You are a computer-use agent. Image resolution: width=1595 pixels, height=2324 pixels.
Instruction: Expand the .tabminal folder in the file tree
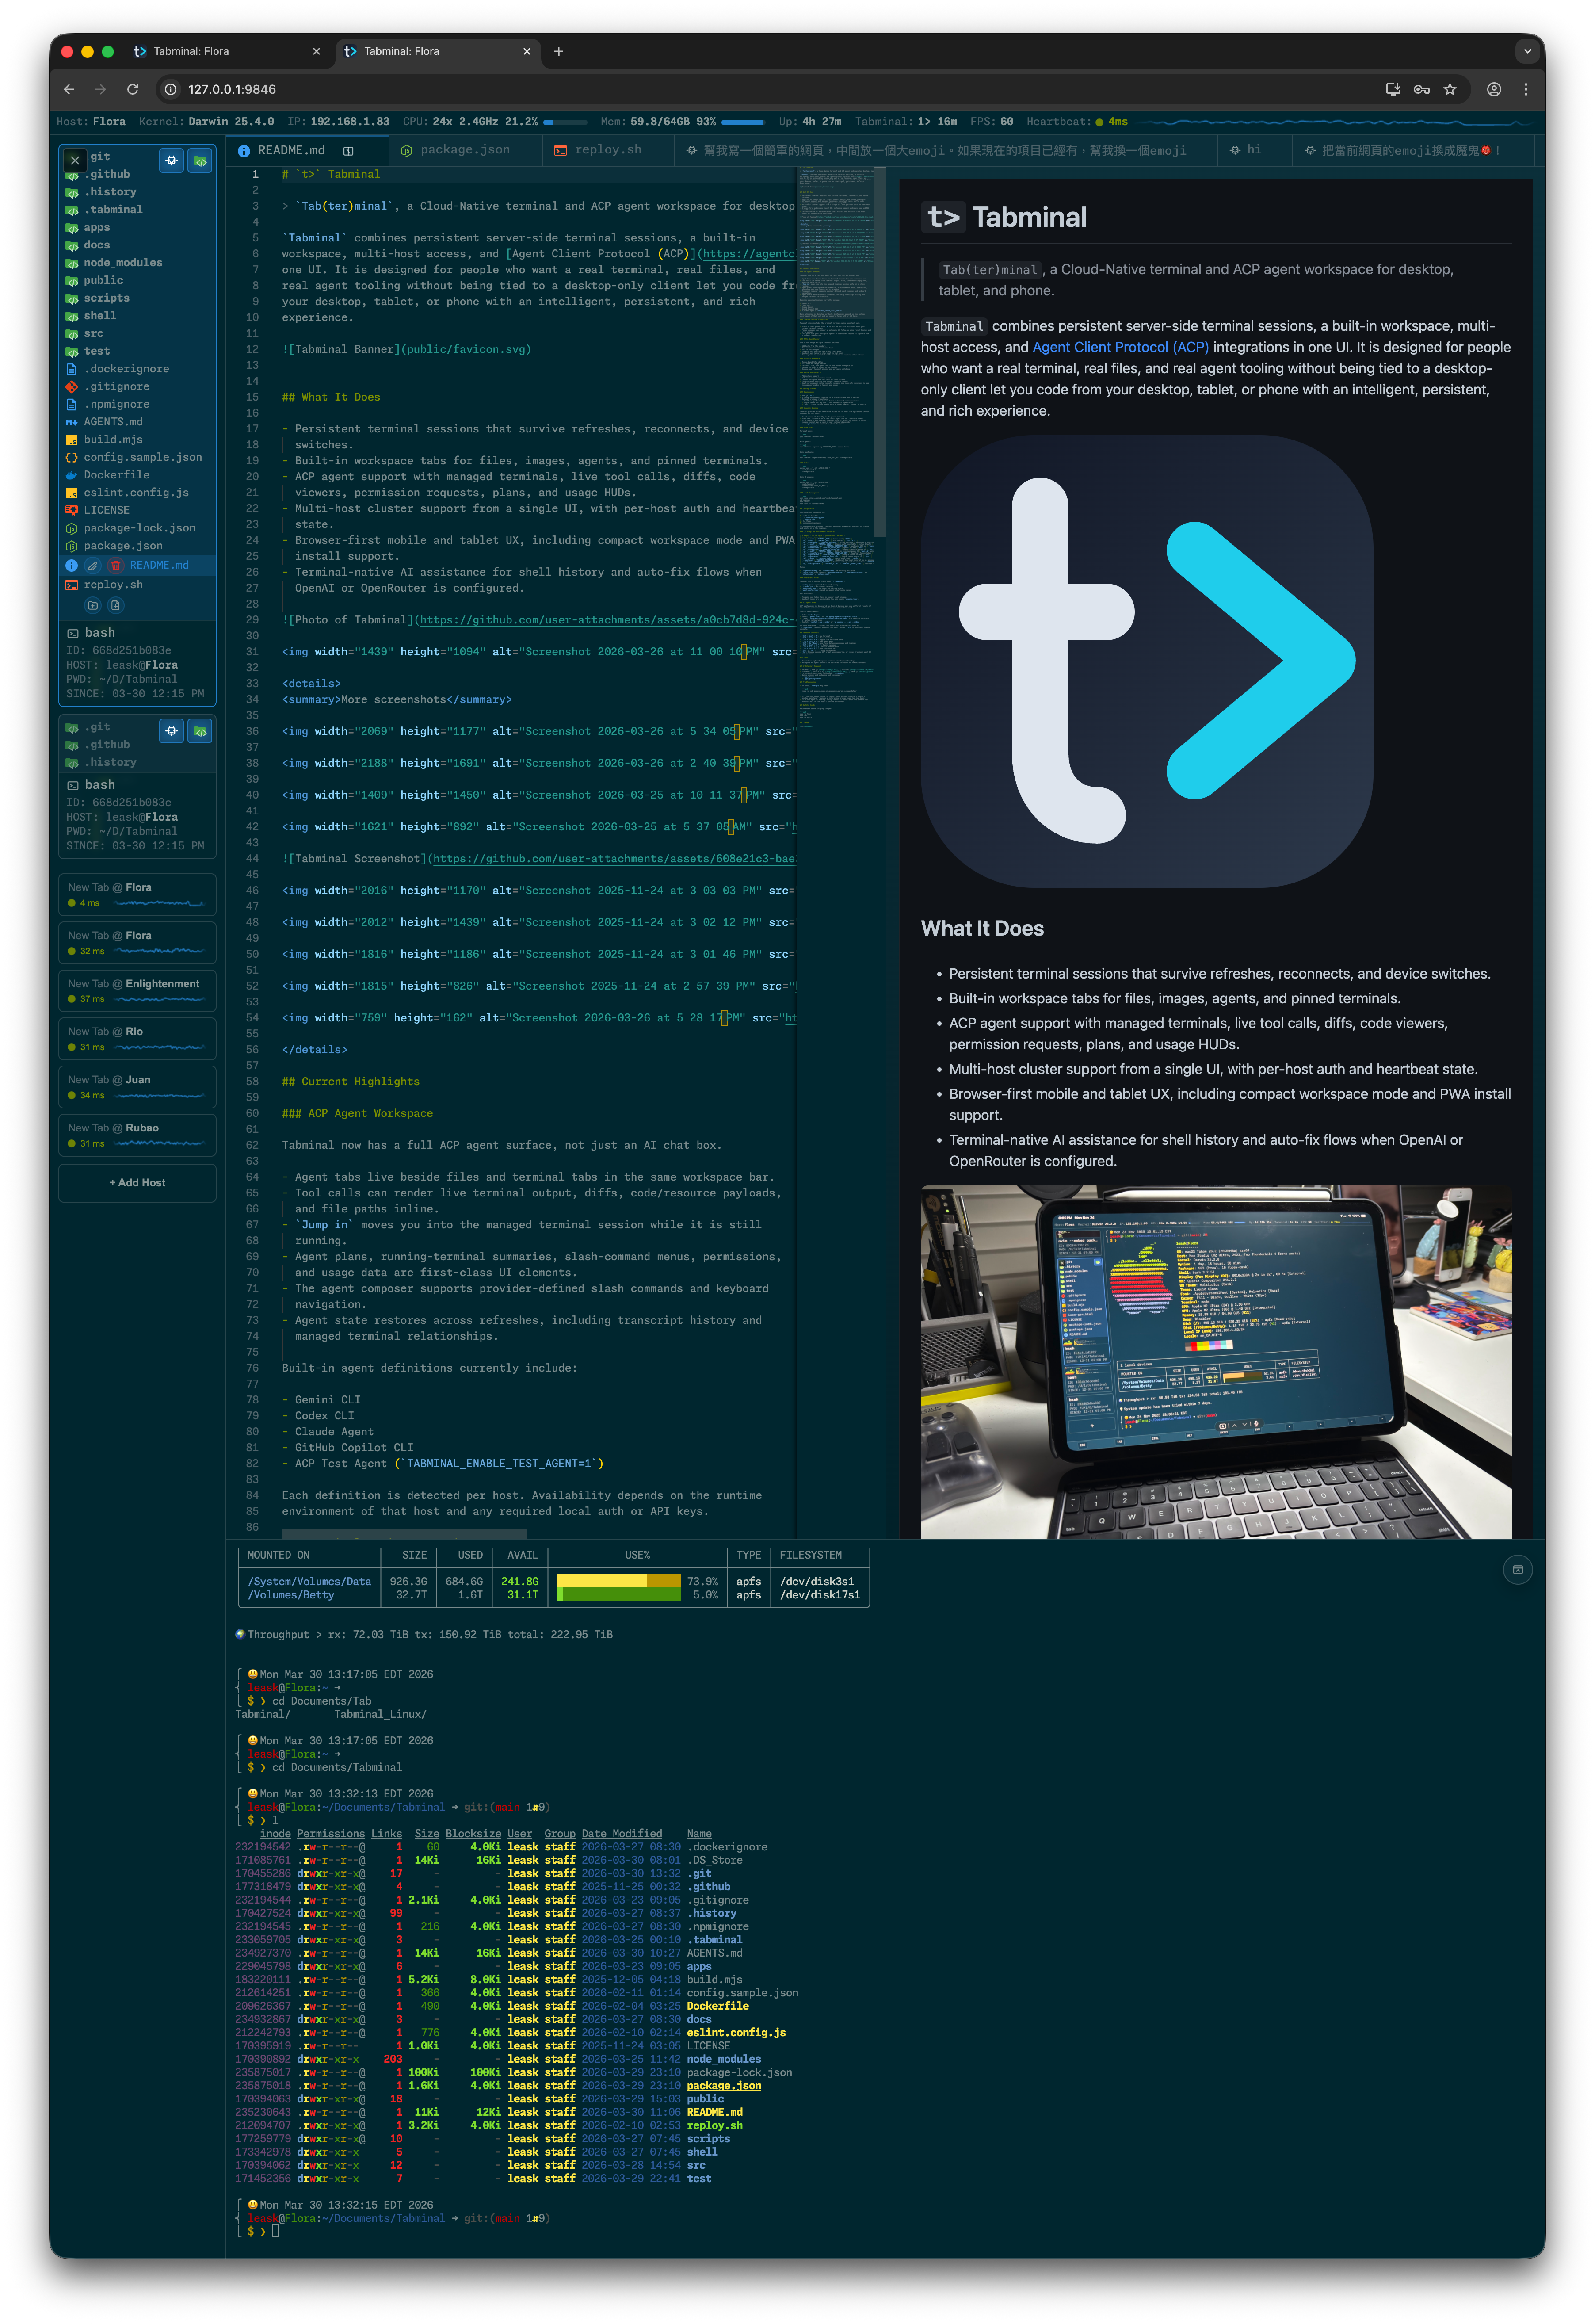tap(138, 210)
